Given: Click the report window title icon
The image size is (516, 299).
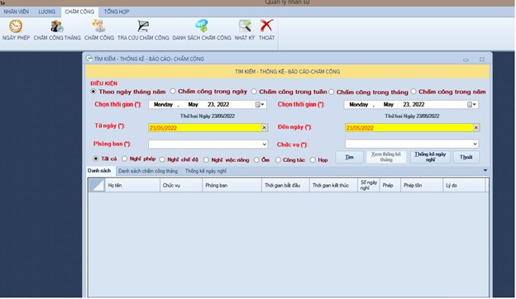Looking at the screenshot, I should point(89,59).
